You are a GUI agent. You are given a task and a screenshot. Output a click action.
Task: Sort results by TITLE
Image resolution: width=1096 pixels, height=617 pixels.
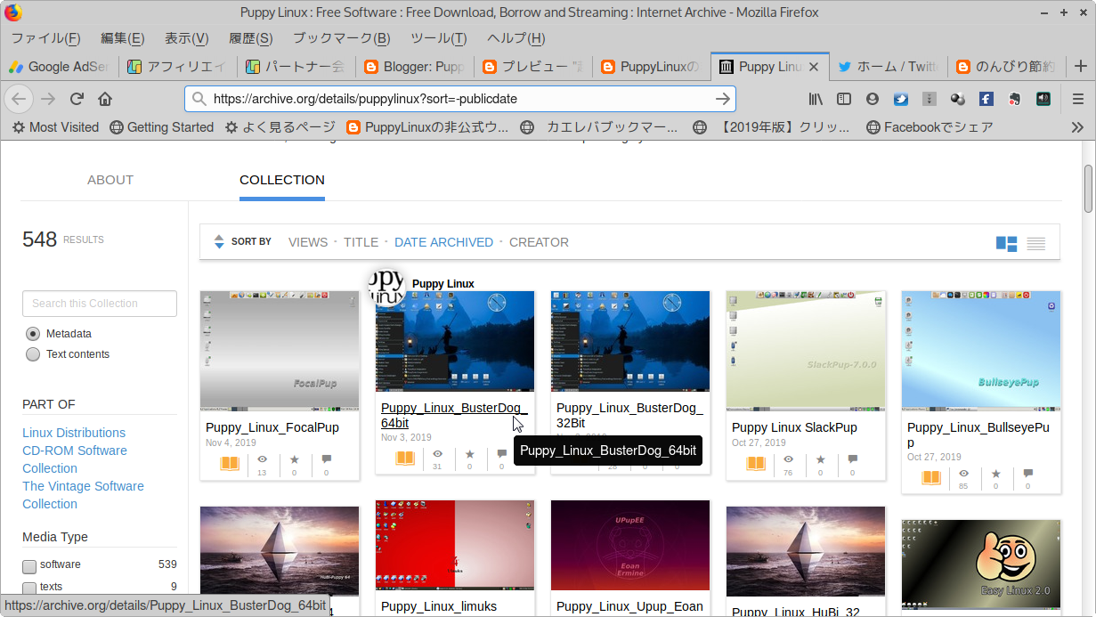click(361, 242)
